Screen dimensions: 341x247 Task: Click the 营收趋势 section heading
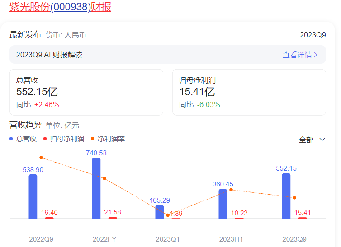pyautogui.click(x=25, y=125)
